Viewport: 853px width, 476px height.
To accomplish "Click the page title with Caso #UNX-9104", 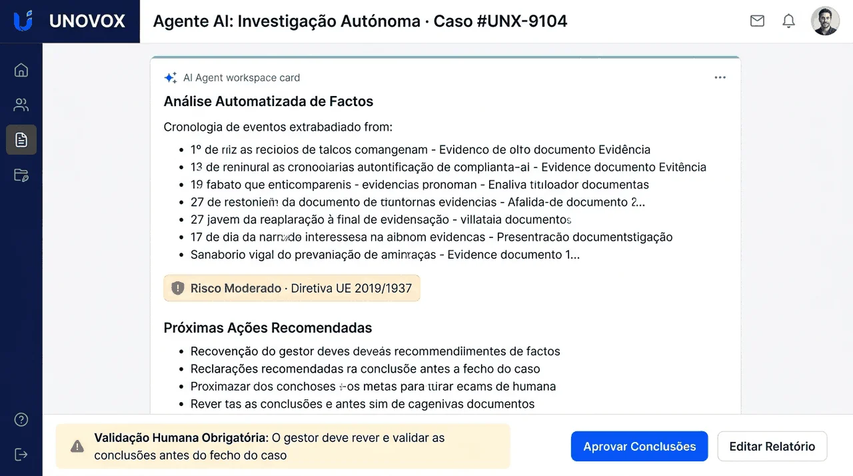I will point(360,21).
